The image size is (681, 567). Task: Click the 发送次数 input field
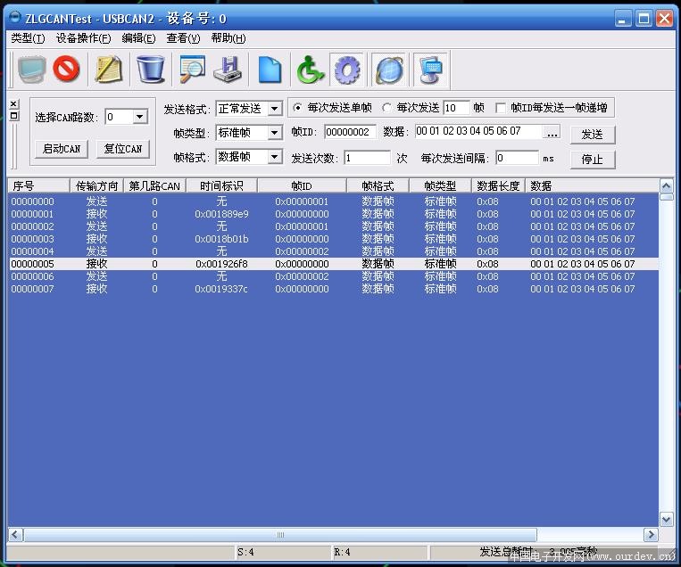click(368, 158)
